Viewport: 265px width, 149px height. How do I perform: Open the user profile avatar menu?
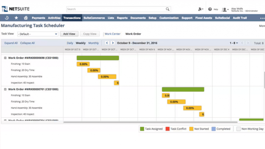coord(225,10)
